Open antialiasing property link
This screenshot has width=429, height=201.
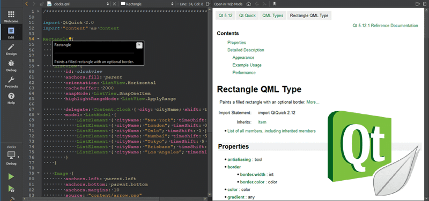[239, 159]
